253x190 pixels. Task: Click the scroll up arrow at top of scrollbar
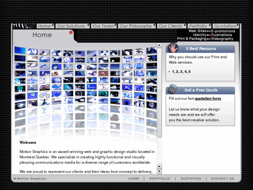pyautogui.click(x=159, y=45)
